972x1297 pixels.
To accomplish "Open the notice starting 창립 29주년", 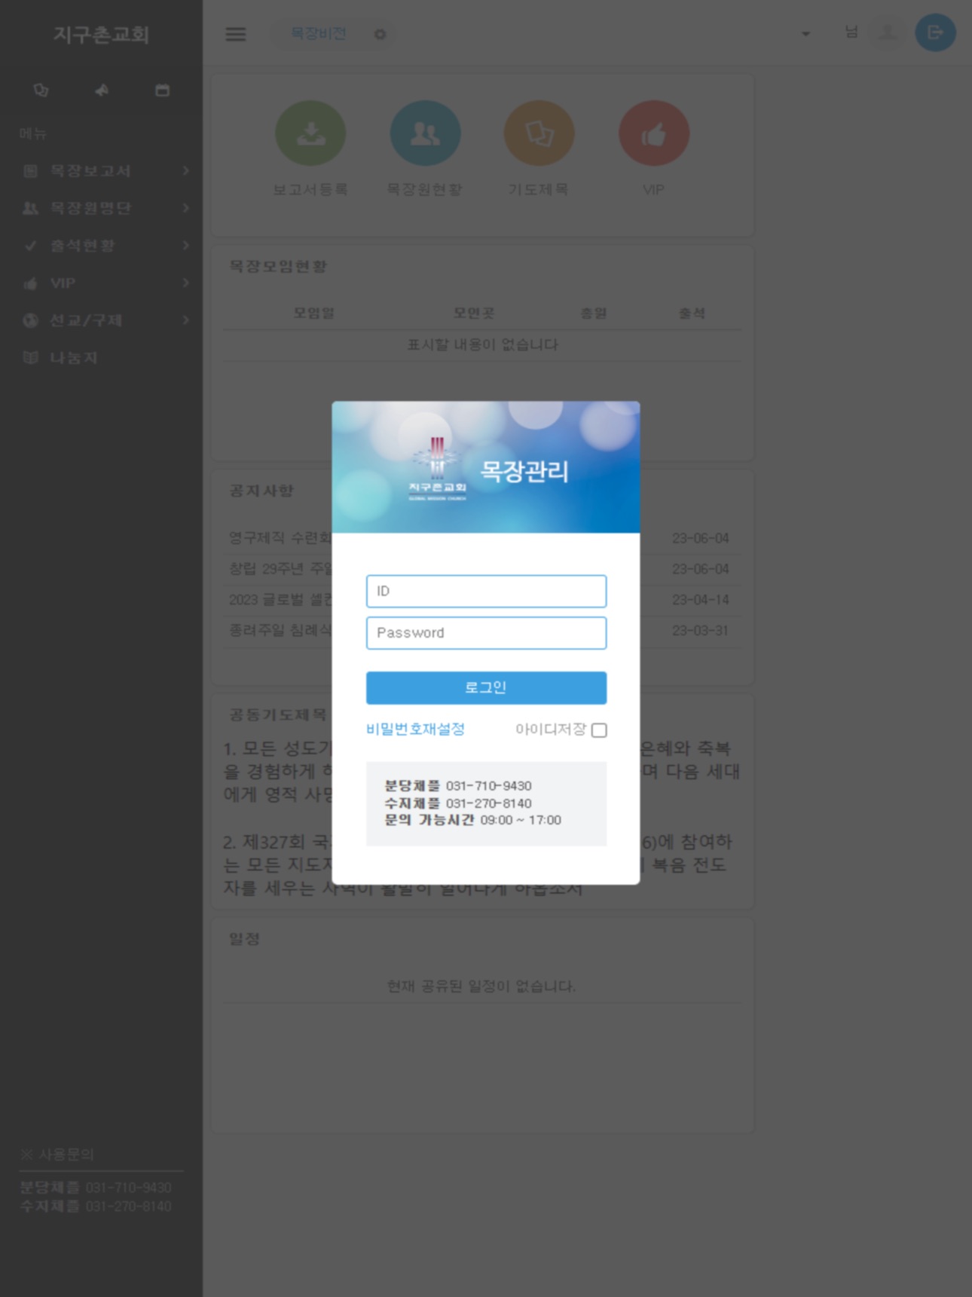I will tap(482, 569).
